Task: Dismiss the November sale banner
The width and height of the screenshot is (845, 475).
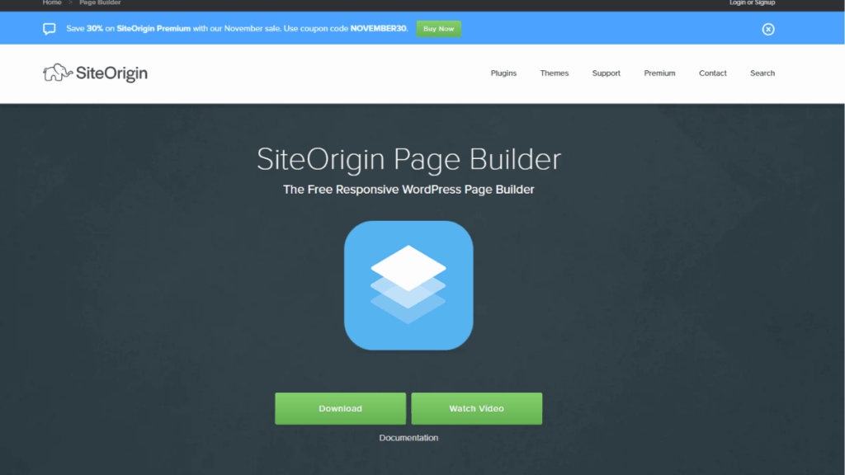Action: tap(768, 29)
